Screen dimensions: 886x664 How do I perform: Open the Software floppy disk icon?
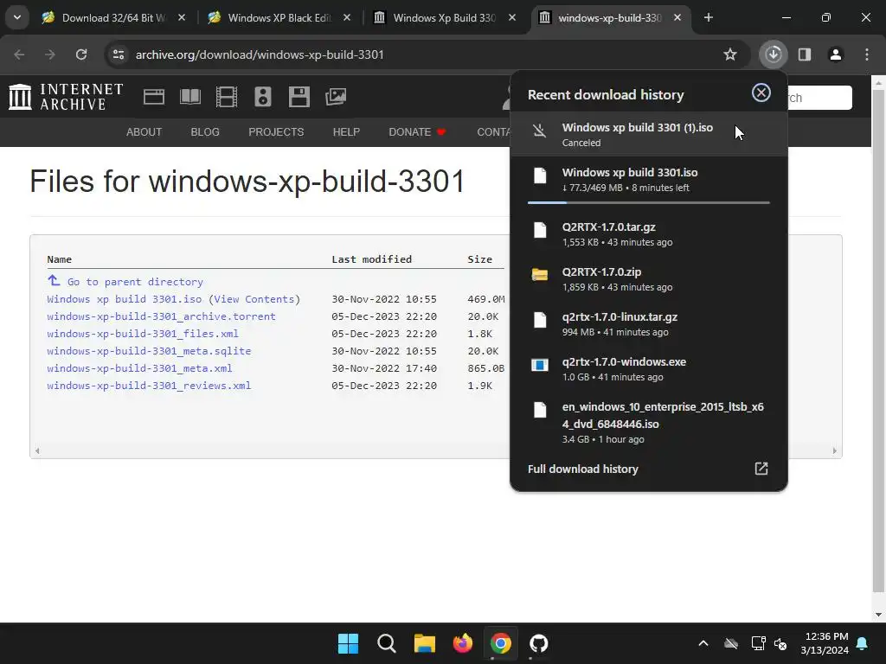(x=299, y=97)
